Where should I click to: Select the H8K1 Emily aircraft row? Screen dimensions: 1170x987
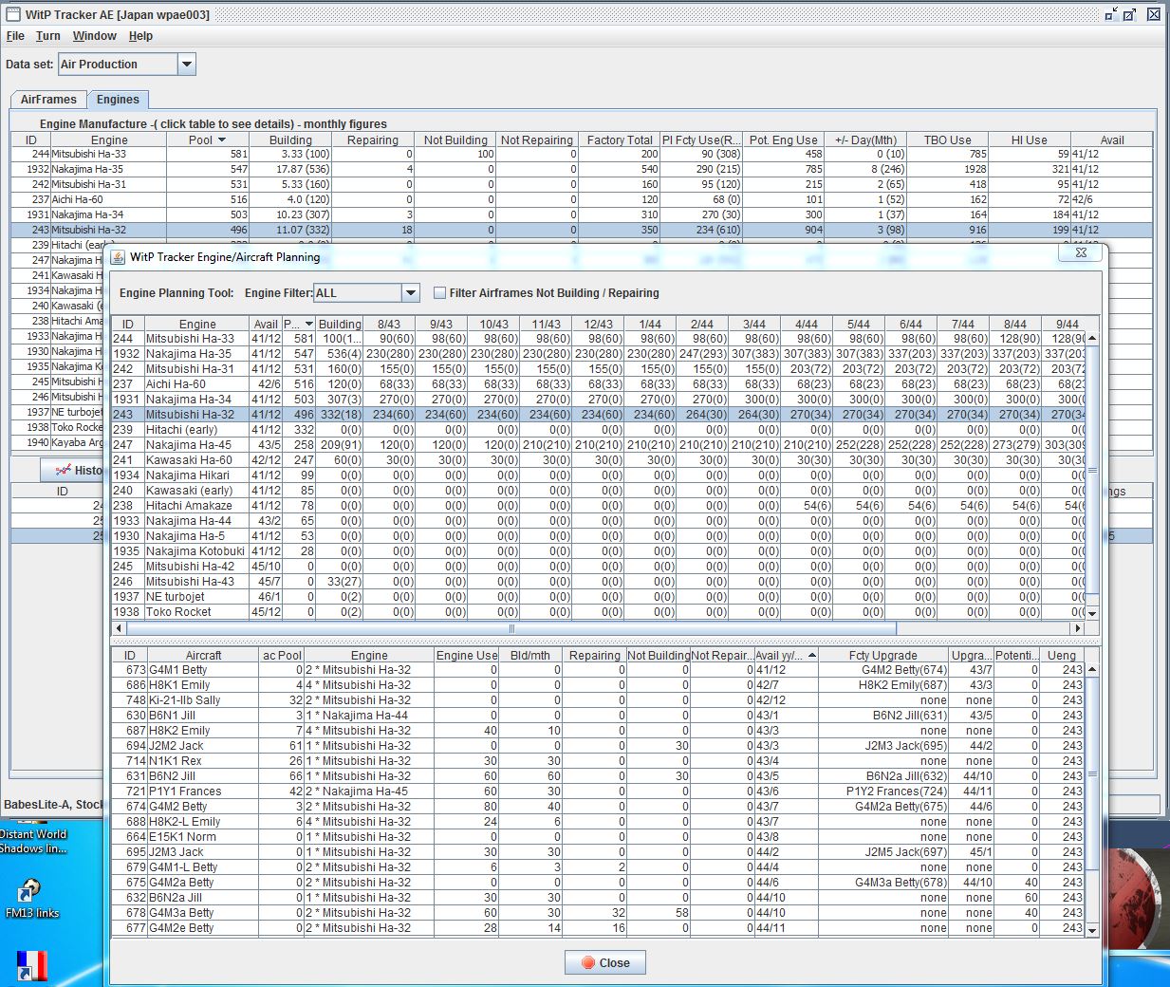tap(598, 685)
